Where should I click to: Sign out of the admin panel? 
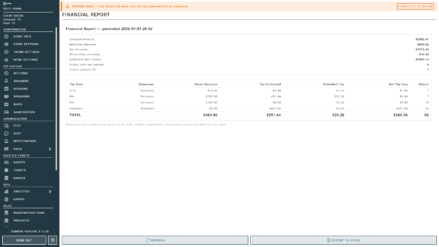coord(24,240)
